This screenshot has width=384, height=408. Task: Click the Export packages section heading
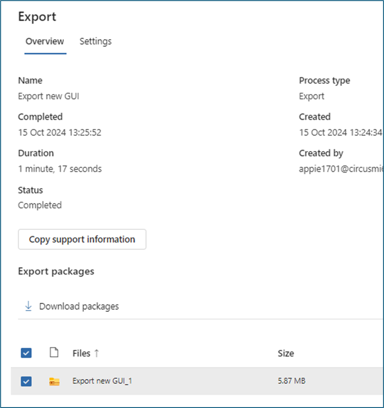[56, 271]
